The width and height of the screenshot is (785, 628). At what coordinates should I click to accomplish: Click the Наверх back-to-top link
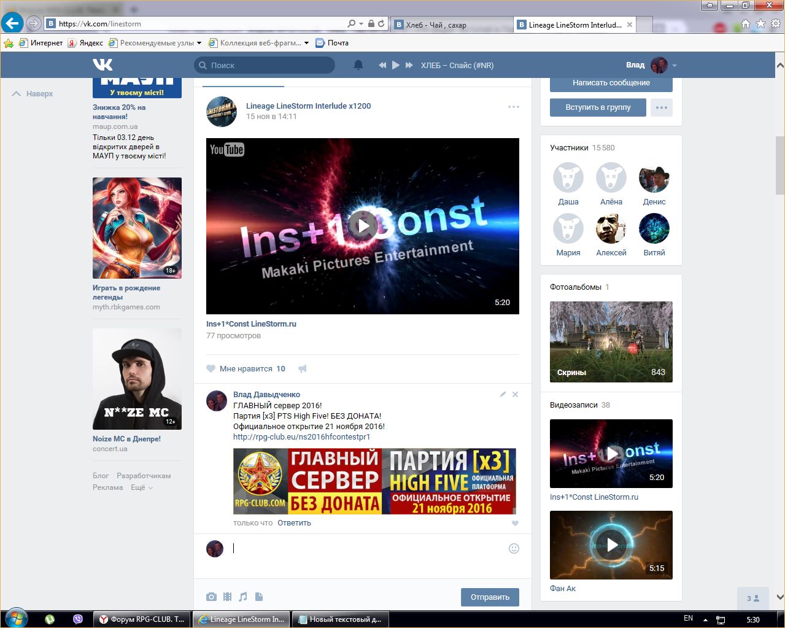33,94
